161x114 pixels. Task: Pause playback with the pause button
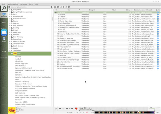point(63,108)
